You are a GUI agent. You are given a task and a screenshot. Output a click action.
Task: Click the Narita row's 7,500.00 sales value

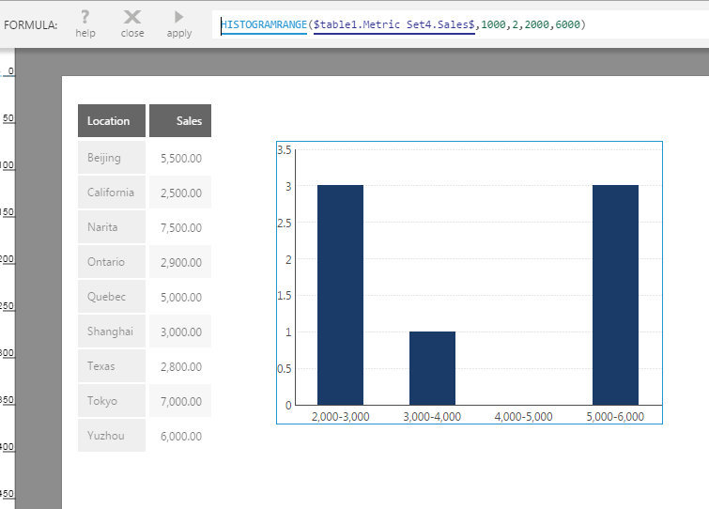point(180,227)
